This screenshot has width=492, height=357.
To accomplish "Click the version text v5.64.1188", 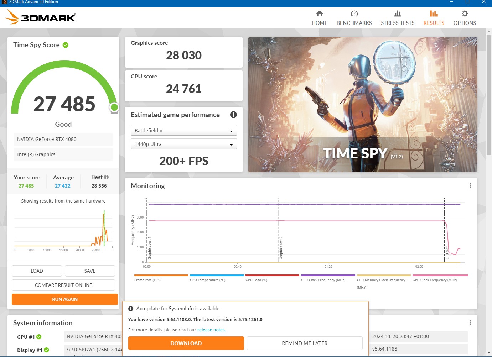I will 385,349.
